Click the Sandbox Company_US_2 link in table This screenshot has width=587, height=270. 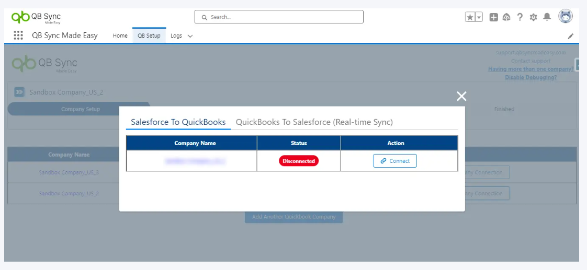pyautogui.click(x=69, y=193)
